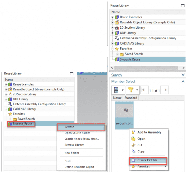This screenshot has width=187, height=173.
Task: Choose Search Nodes Below Here
Action: tap(82, 139)
